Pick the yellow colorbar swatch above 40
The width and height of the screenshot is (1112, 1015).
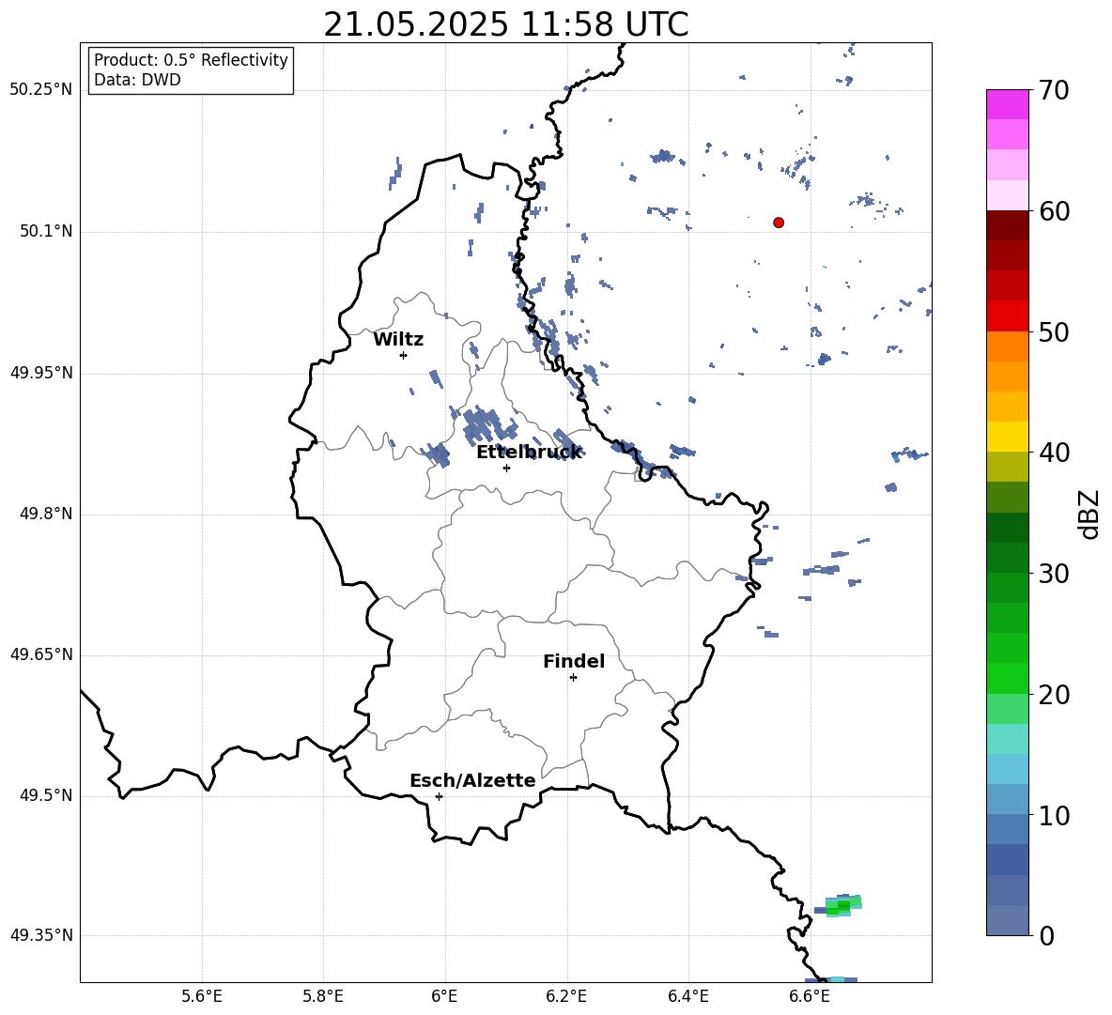[x=1008, y=438]
